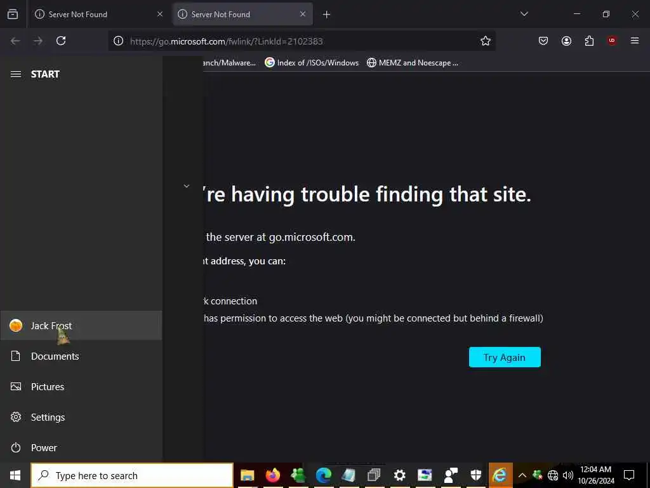650x488 pixels.
Task: Bookmark this page with the star icon
Action: click(486, 41)
